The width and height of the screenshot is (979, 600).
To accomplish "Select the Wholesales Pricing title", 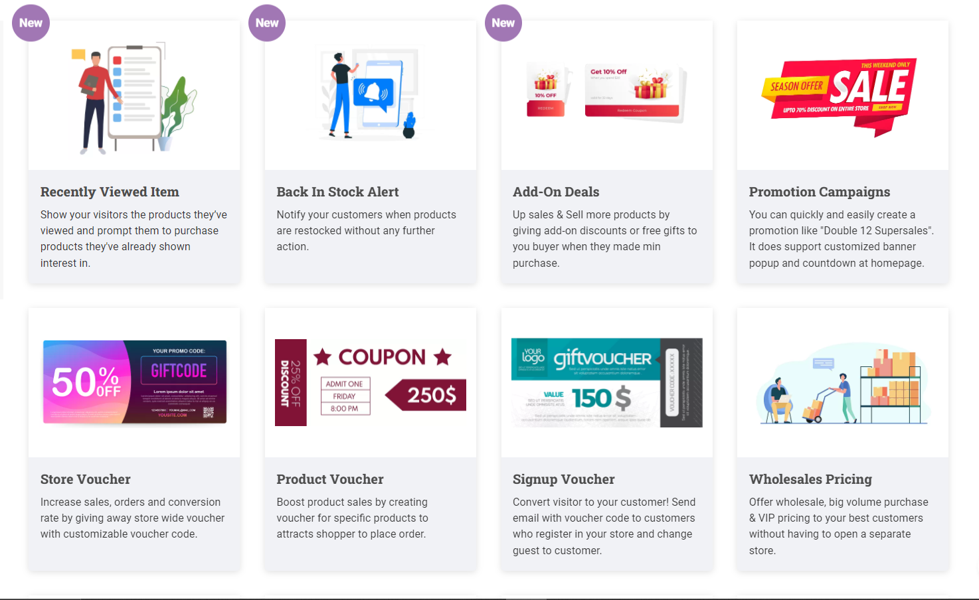I will tap(810, 479).
